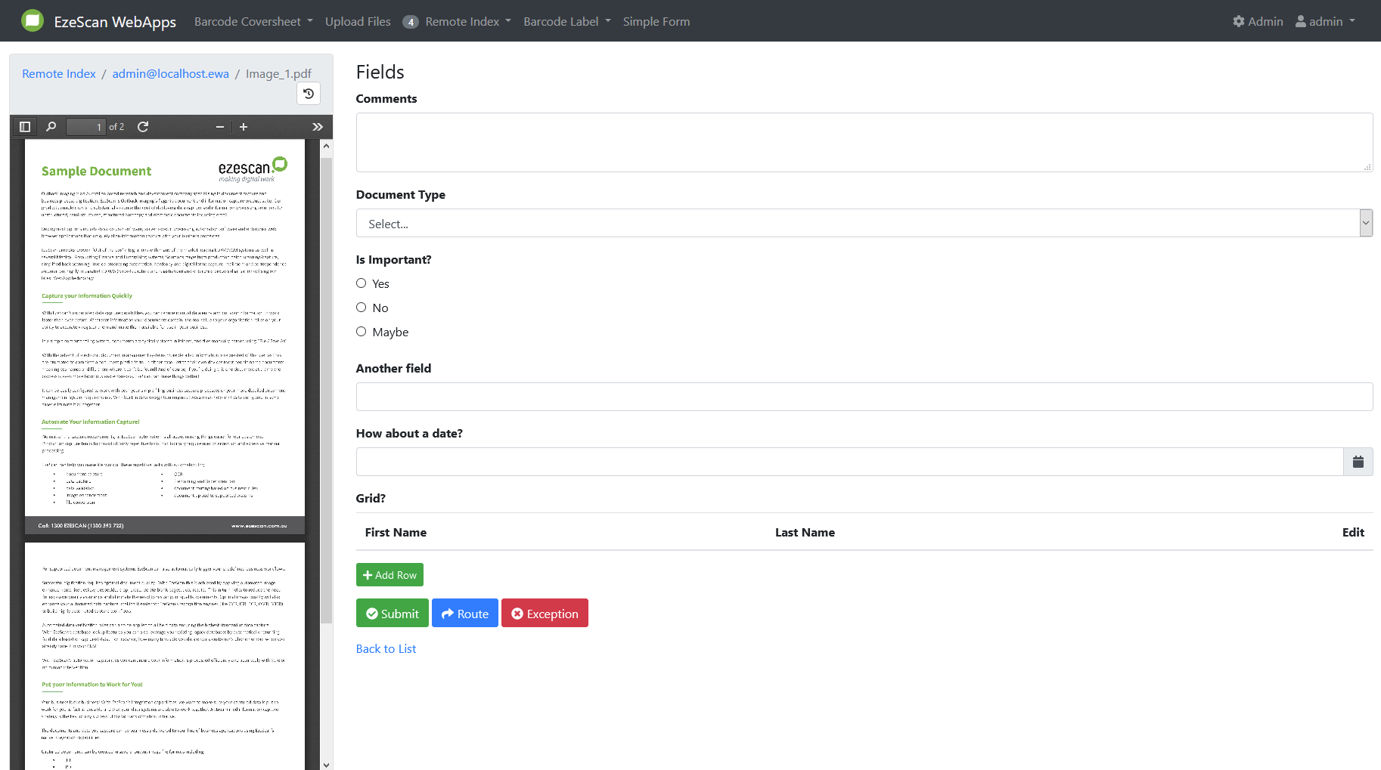
Task: Follow the Back to List link
Action: click(386, 648)
